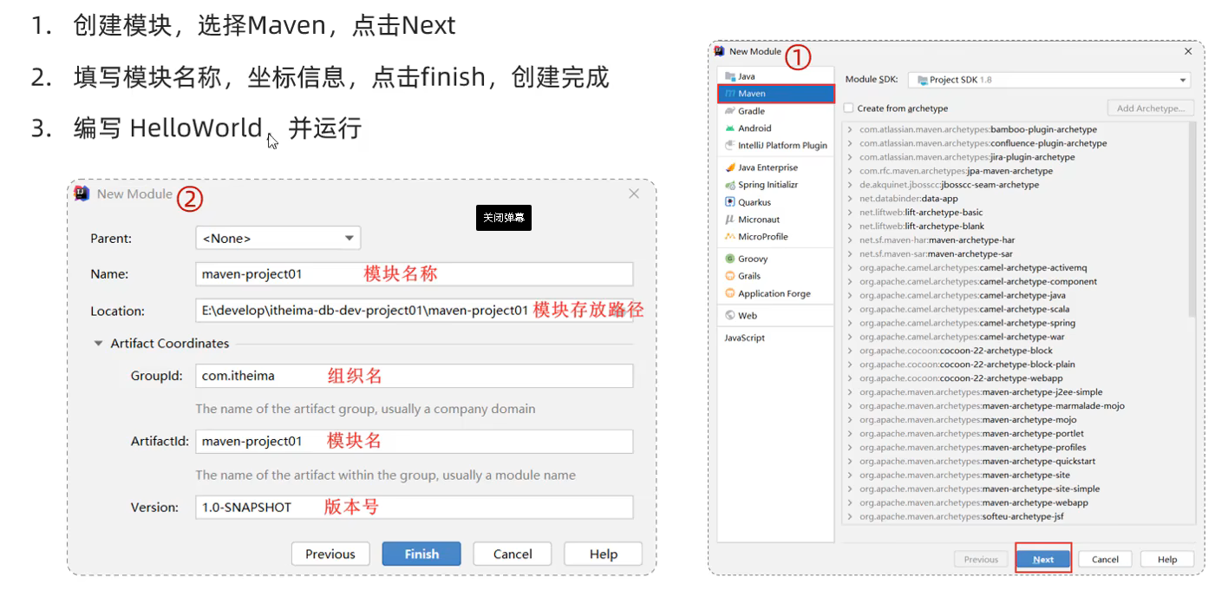Select Maven in the module type list
Screen dimensions: 1215x591
coord(752,94)
